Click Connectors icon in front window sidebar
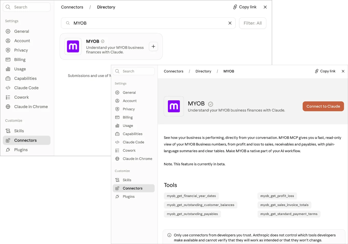This screenshot has width=348, height=244. tap(117, 188)
